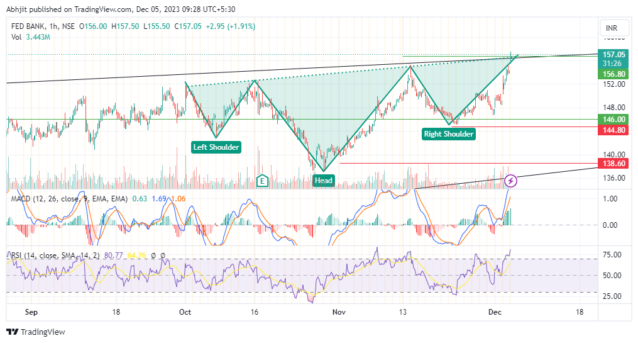Select the 'Left Shoulder' label

pos(216,147)
